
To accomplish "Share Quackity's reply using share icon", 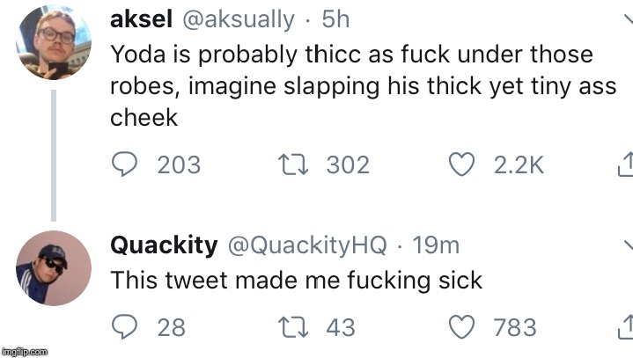I will 625,328.
